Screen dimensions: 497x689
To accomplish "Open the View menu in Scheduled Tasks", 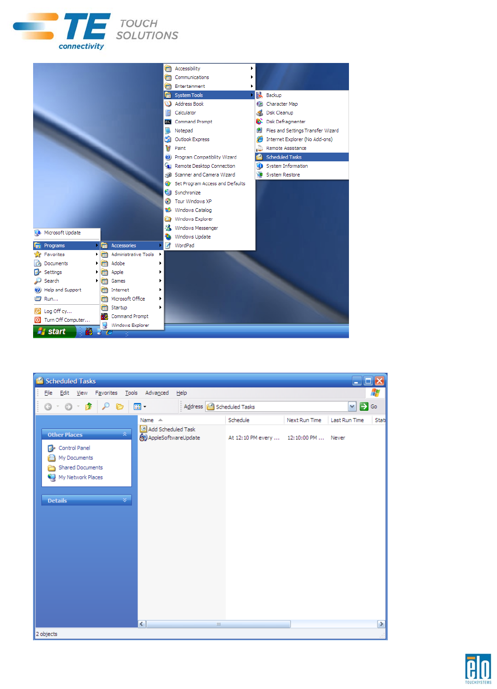I will click(82, 393).
